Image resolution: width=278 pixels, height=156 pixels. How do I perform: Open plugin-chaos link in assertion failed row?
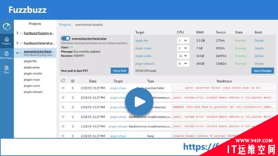click(x=118, y=88)
